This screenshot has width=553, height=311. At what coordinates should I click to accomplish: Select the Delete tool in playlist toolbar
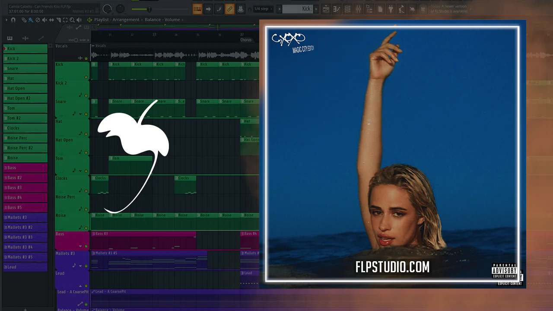click(x=38, y=20)
